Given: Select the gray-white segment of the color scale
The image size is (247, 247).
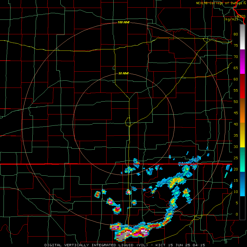Looking at the screenshot, I should [242, 37].
